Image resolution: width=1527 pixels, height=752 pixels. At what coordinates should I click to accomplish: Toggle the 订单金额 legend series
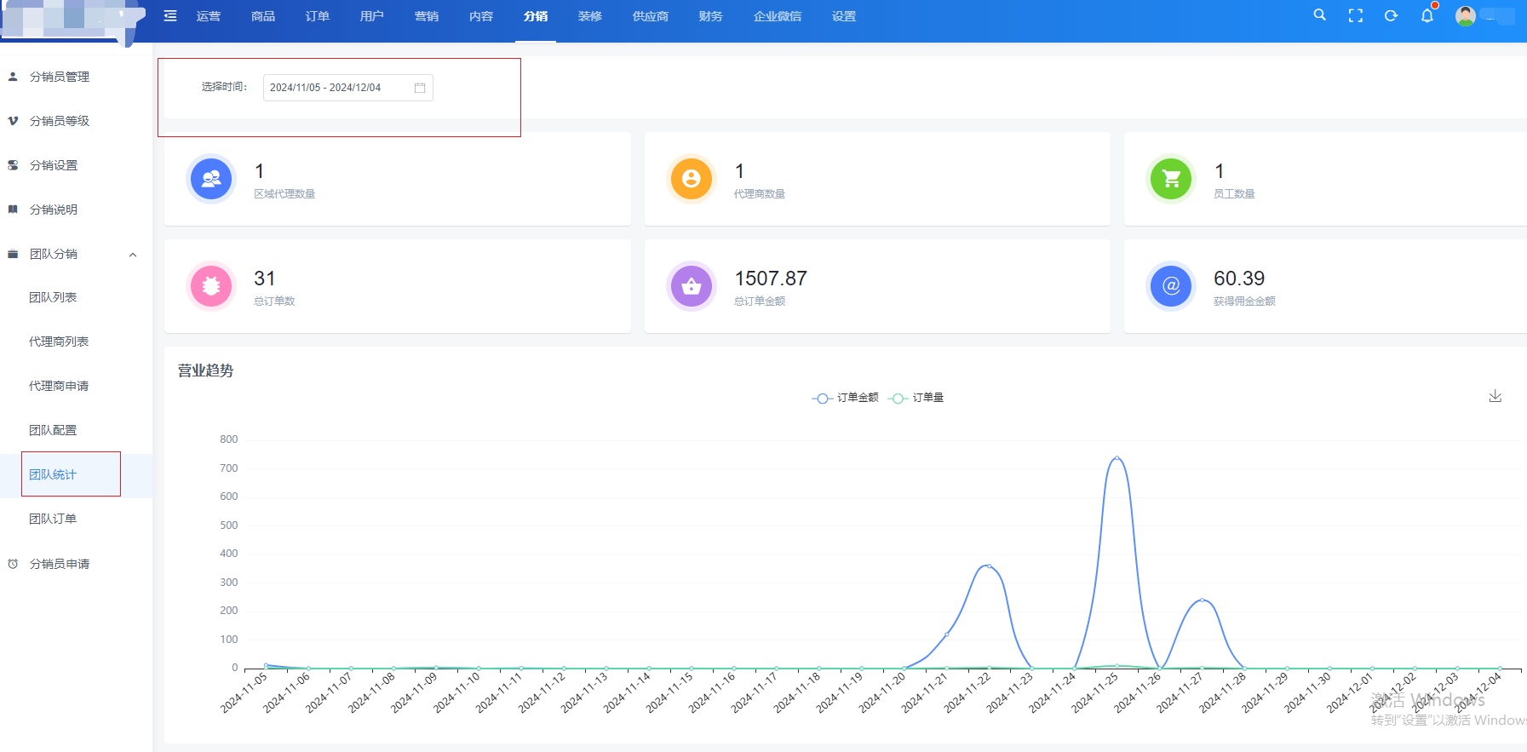coord(845,398)
